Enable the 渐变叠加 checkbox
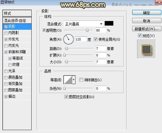162x133 pixels. 6,84
